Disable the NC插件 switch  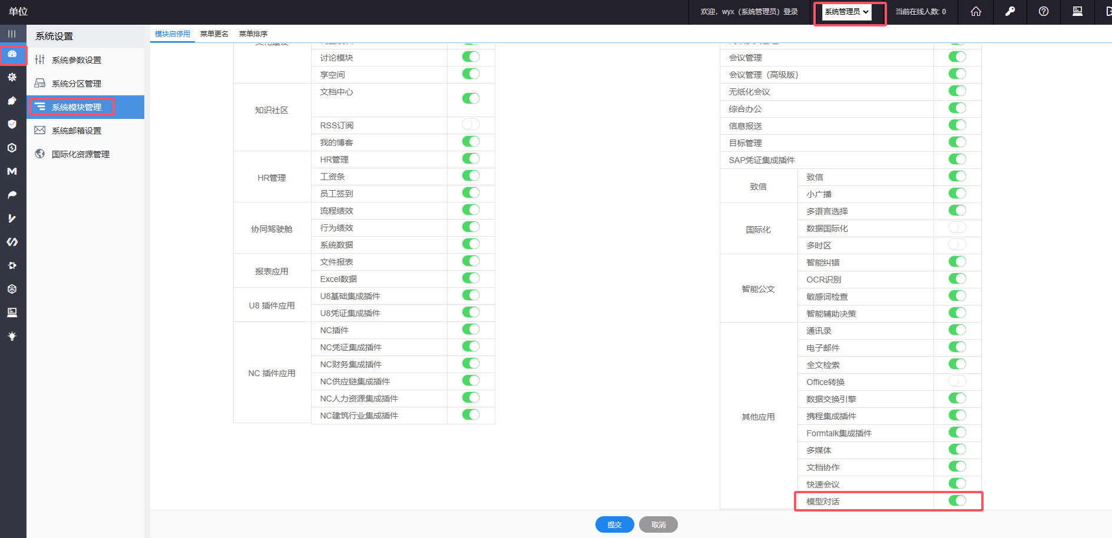tap(471, 329)
